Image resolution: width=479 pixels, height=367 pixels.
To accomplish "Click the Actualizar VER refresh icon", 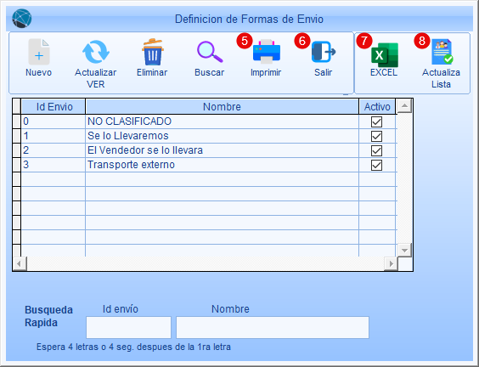I will point(96,52).
